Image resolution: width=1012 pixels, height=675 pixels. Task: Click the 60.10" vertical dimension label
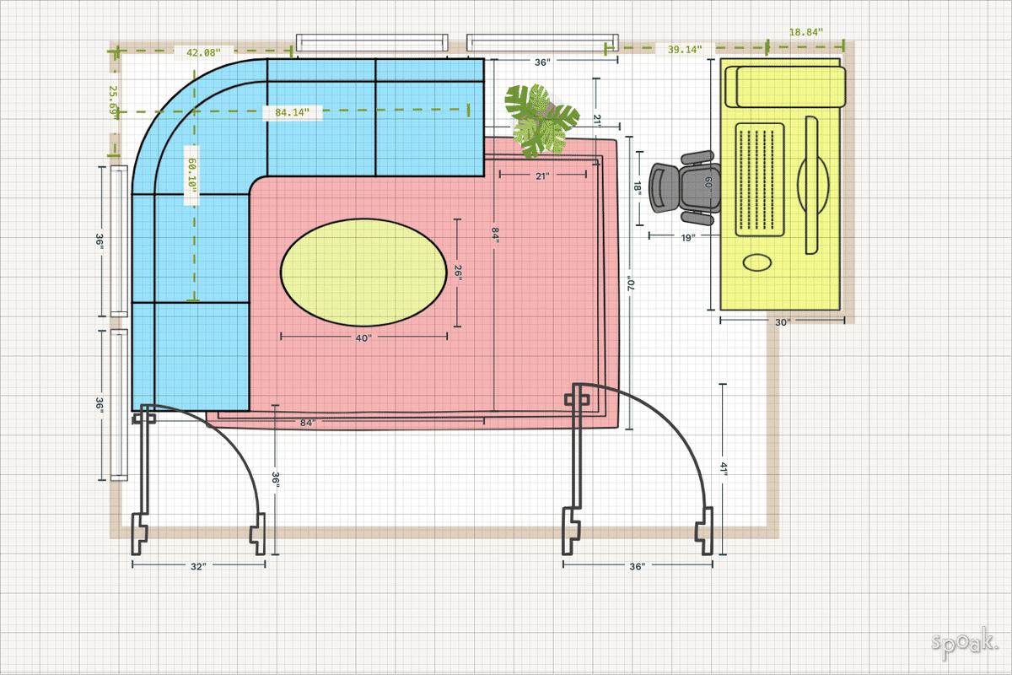[192, 174]
